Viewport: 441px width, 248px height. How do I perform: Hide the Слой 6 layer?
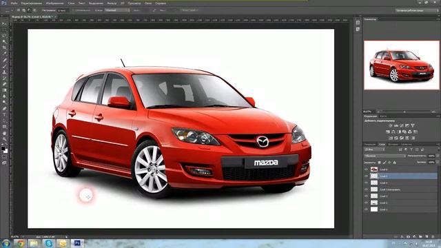366,169
